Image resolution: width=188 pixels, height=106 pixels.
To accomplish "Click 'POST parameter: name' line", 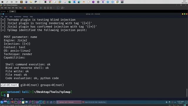I will tap(20, 37).
